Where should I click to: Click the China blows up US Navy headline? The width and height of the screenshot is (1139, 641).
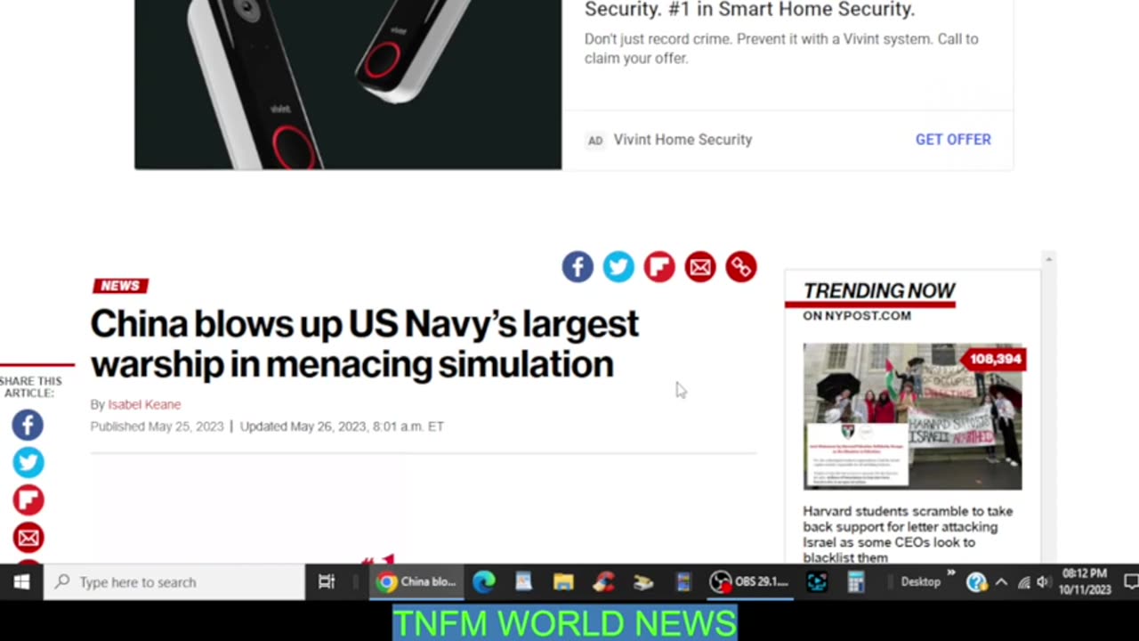[364, 344]
